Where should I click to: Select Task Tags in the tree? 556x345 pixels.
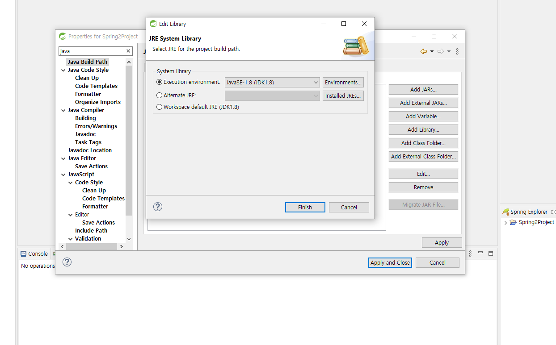pyautogui.click(x=88, y=142)
